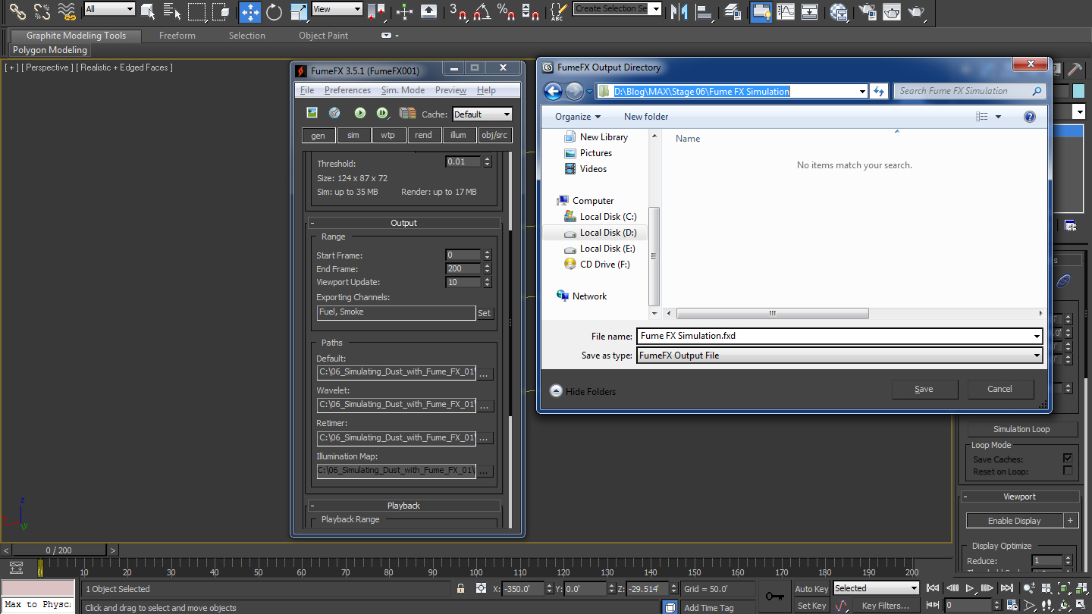Click the Set Keys large key button
The height and width of the screenshot is (614, 1092).
[774, 597]
